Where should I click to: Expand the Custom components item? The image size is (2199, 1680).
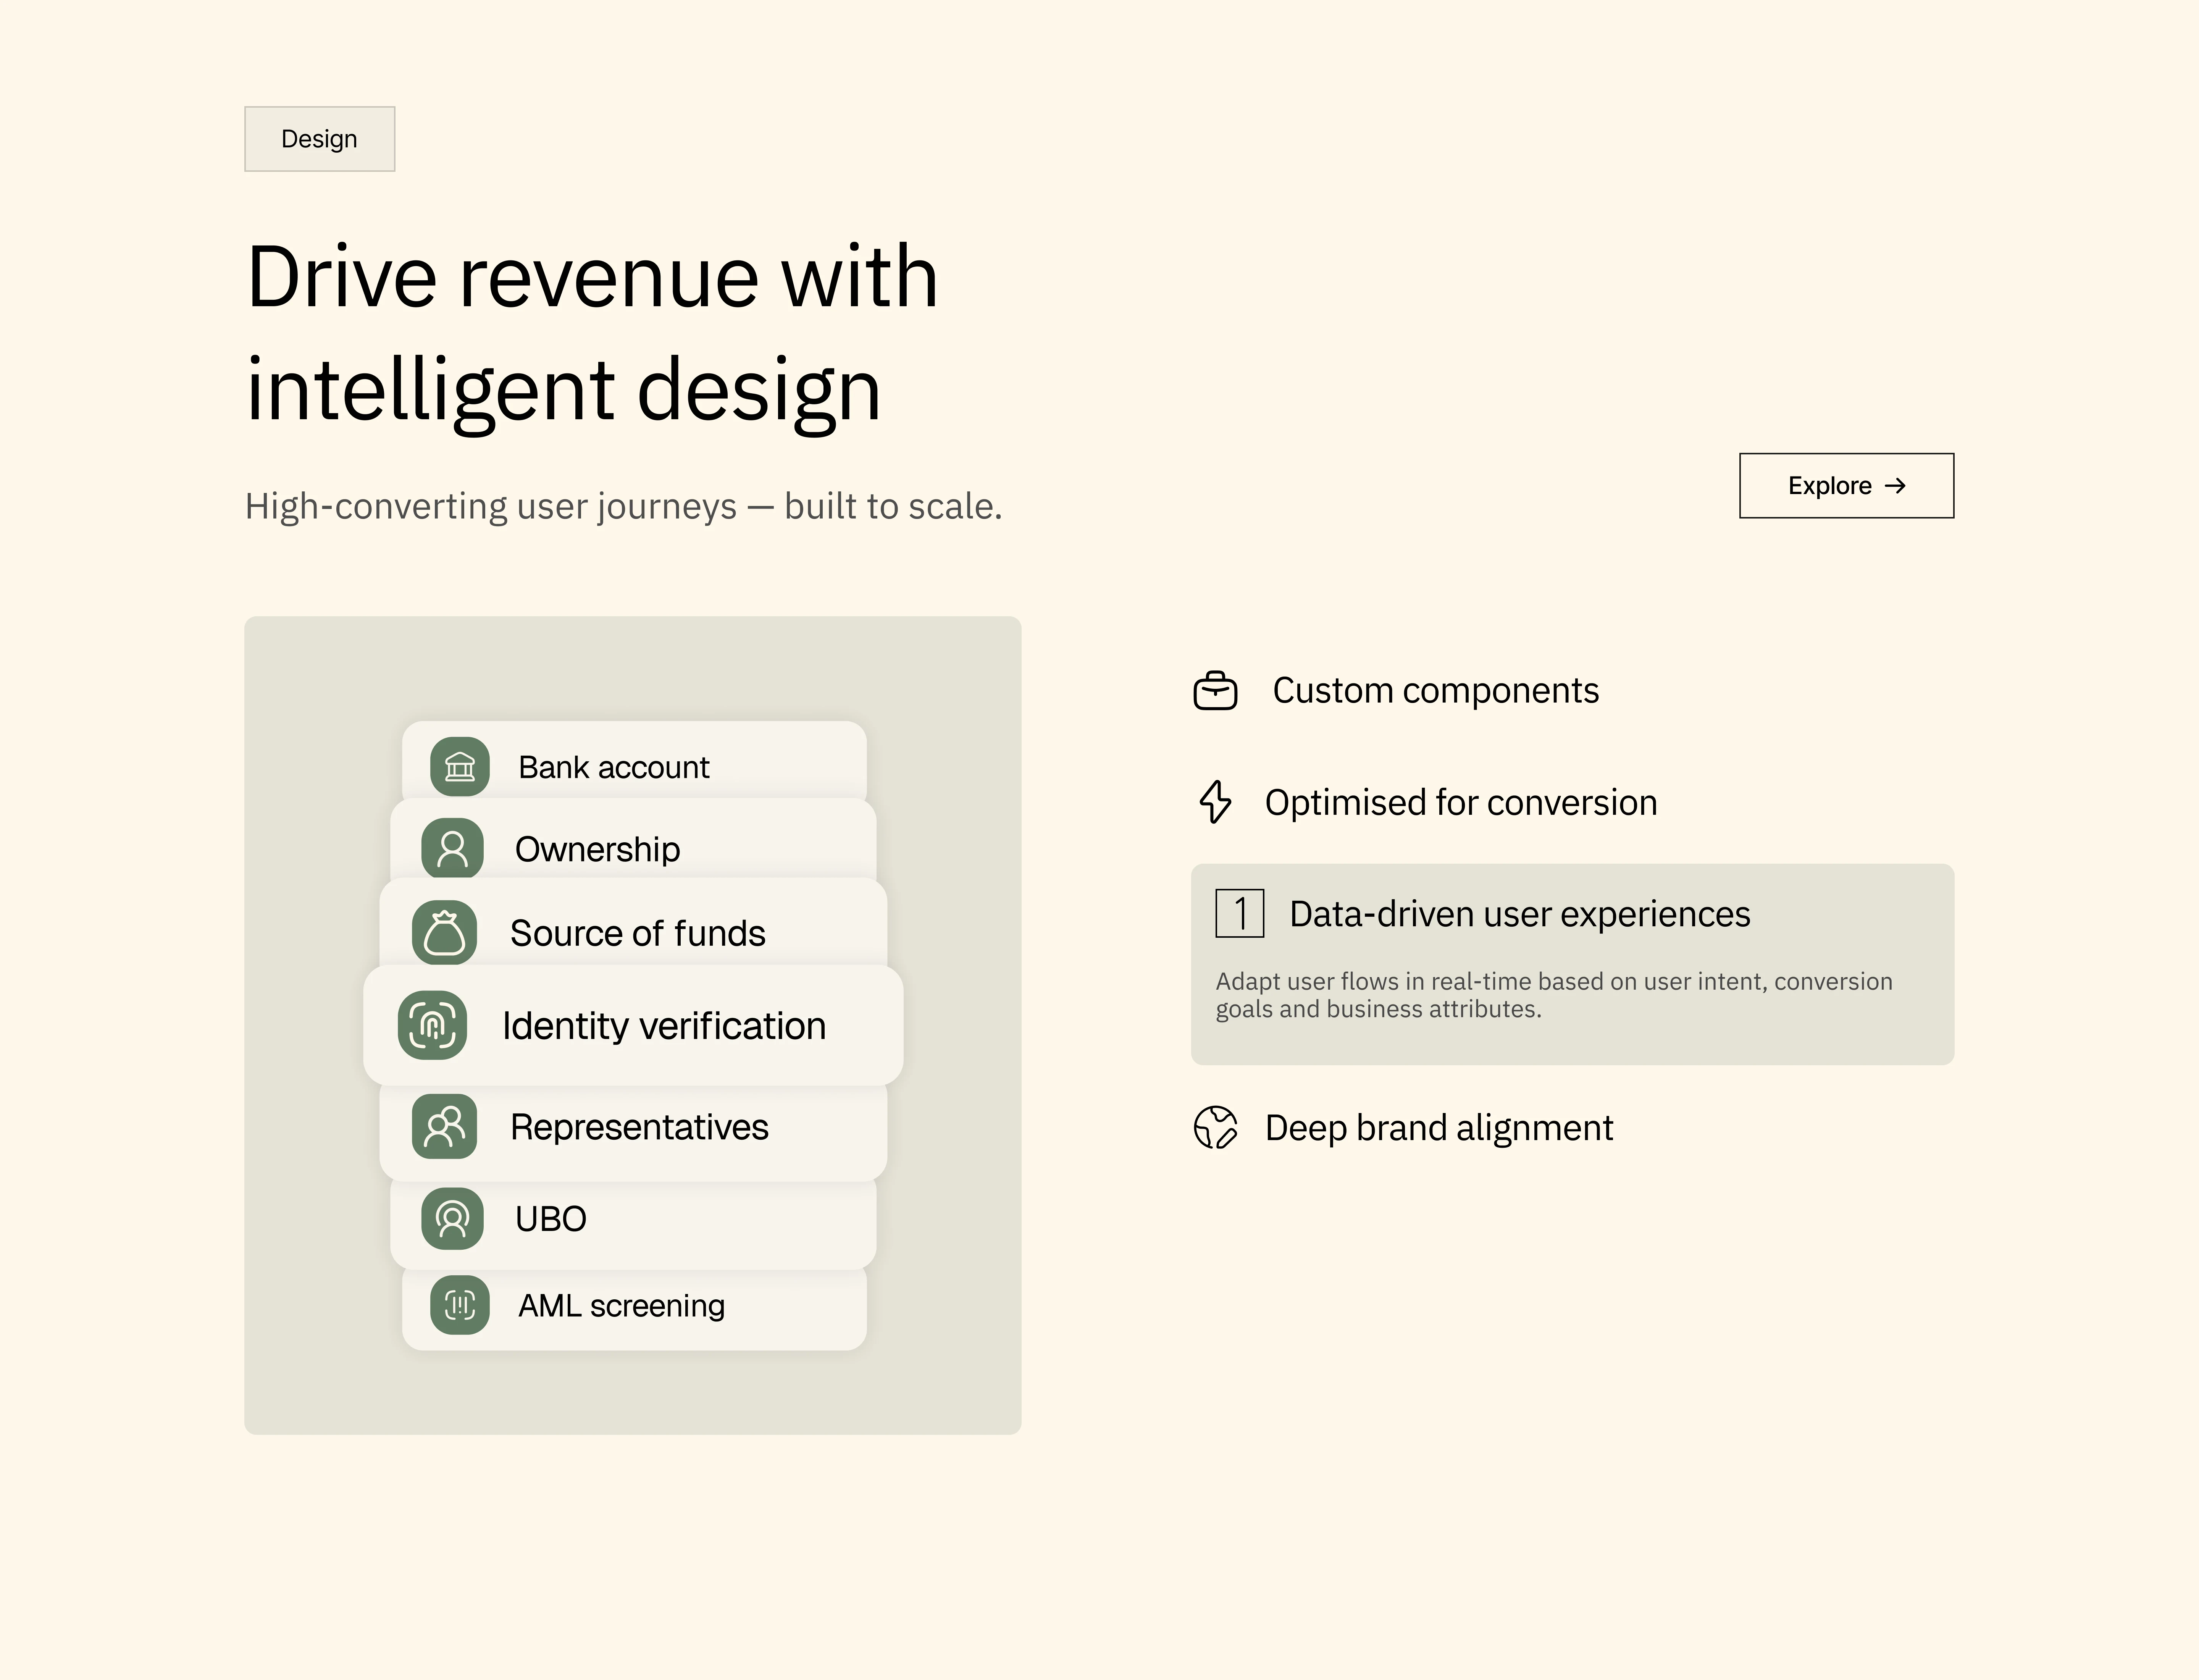click(x=1435, y=691)
